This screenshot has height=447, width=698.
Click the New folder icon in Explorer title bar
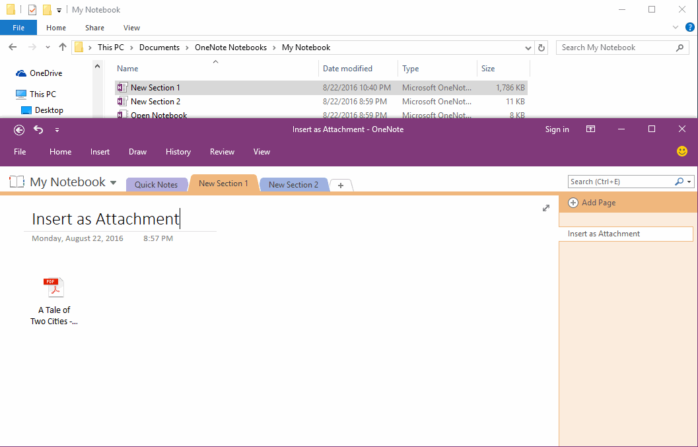coord(47,9)
